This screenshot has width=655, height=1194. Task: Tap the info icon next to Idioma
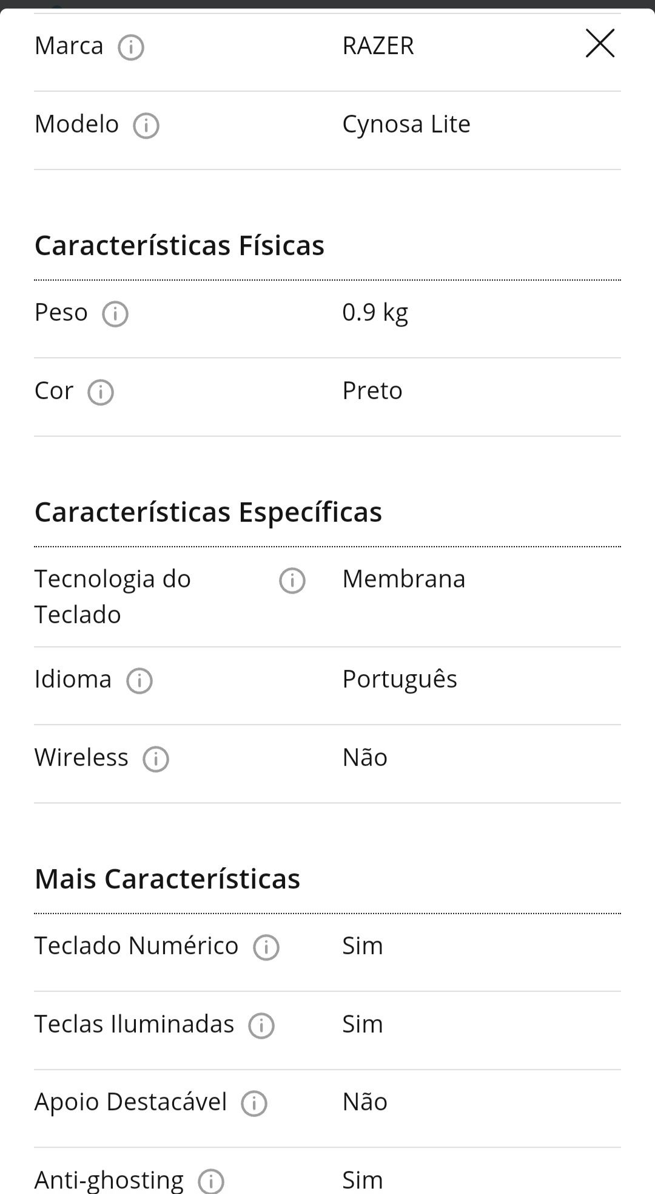click(139, 681)
